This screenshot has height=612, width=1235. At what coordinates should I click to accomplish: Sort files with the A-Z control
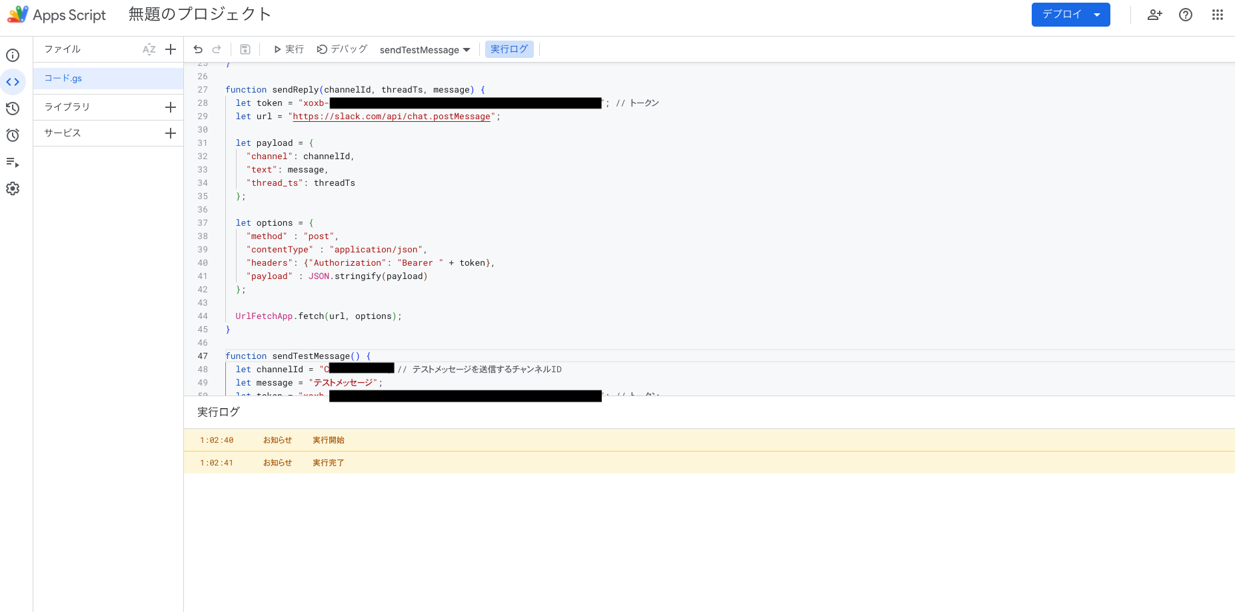click(x=149, y=49)
